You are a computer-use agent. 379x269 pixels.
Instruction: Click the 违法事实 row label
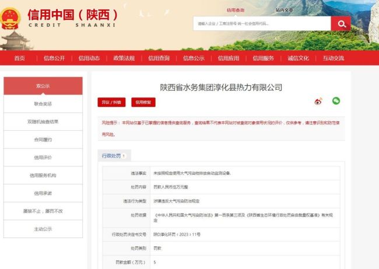coord(139,173)
